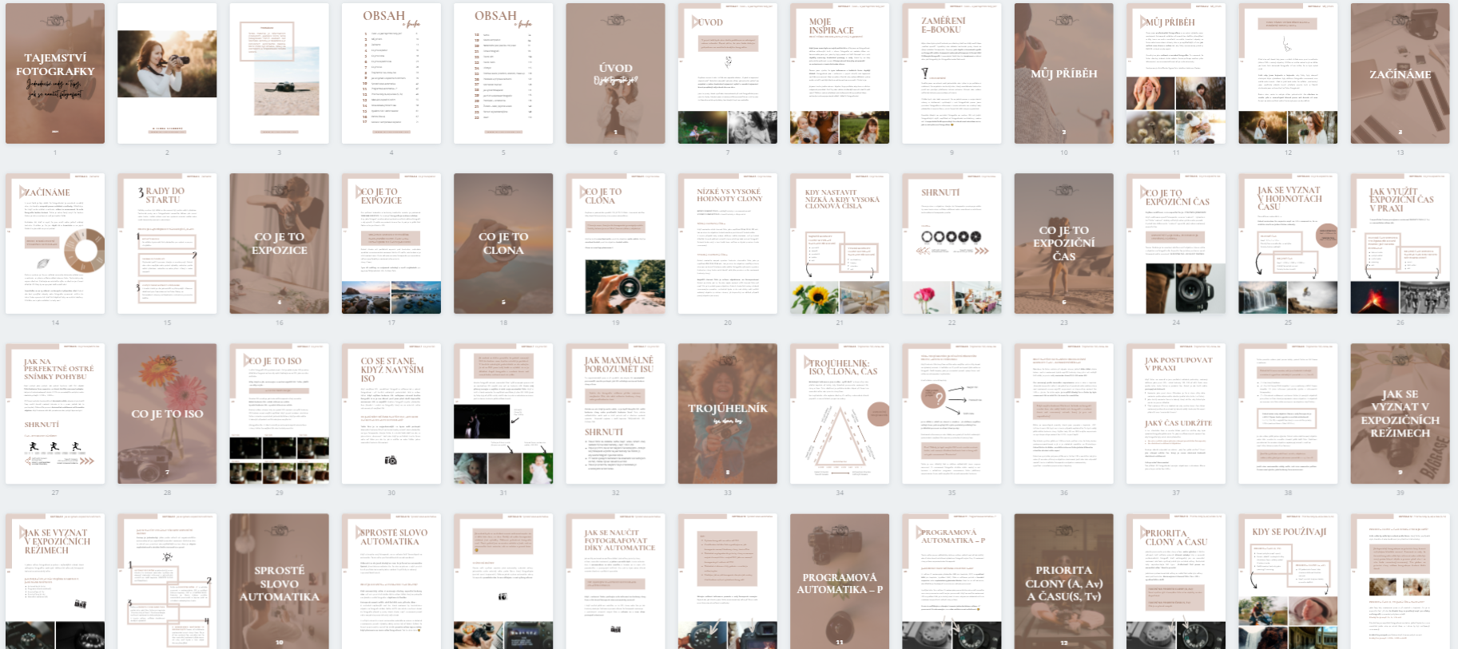Open 'Co je to expozice' text page 17
The width and height of the screenshot is (1458, 649).
391,243
